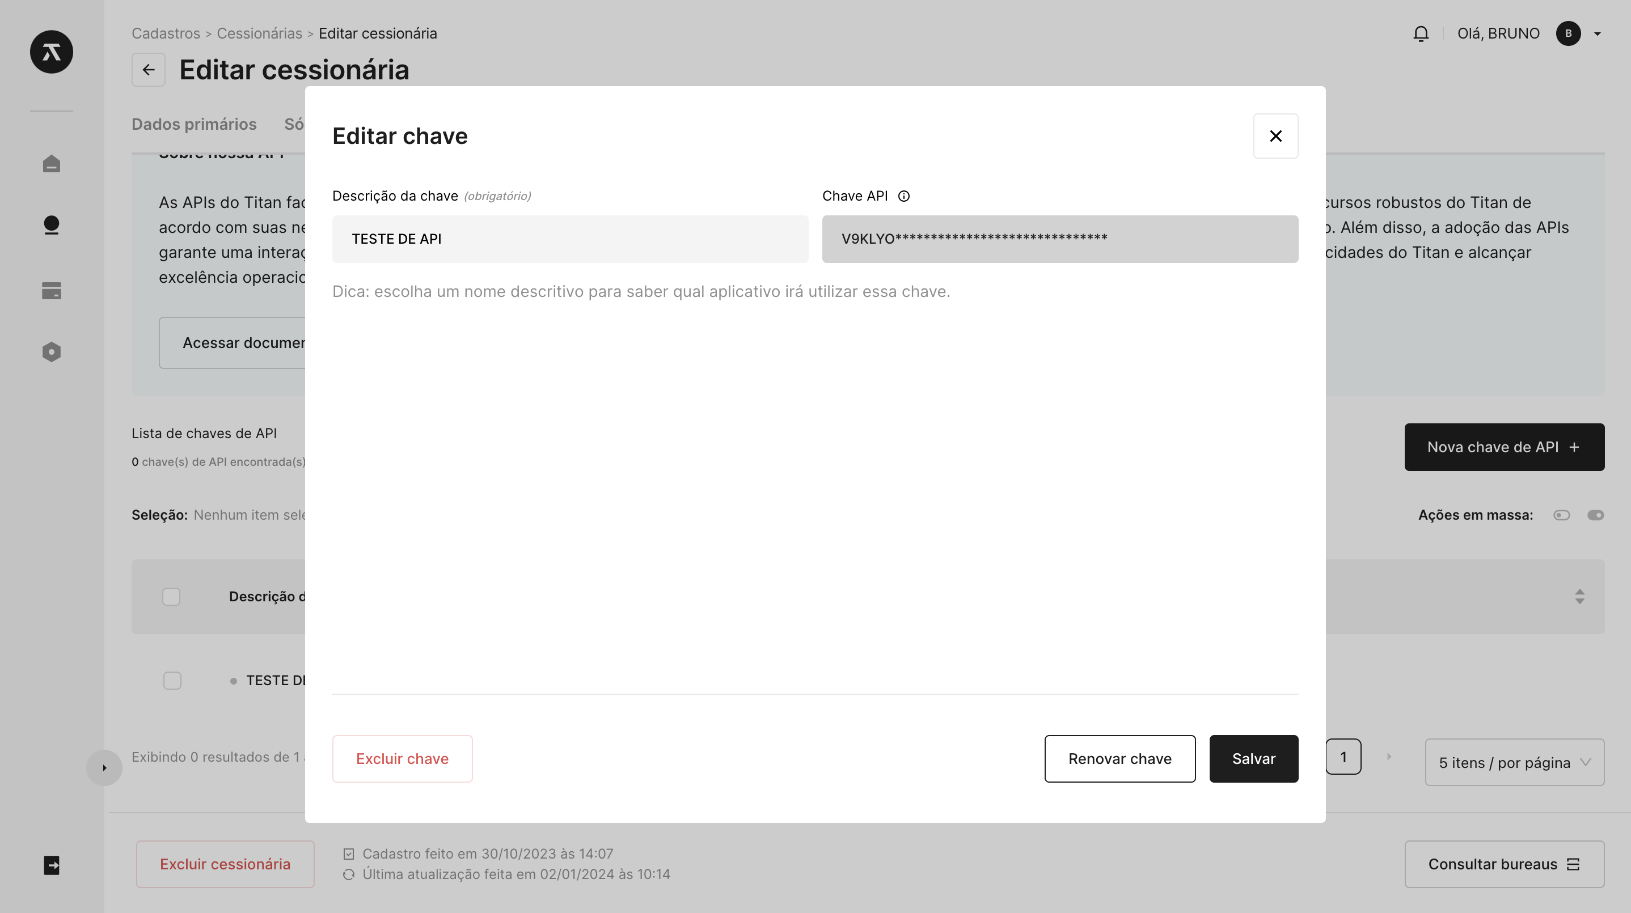Click the Chave API info icon
Image resolution: width=1631 pixels, height=913 pixels.
903,196
